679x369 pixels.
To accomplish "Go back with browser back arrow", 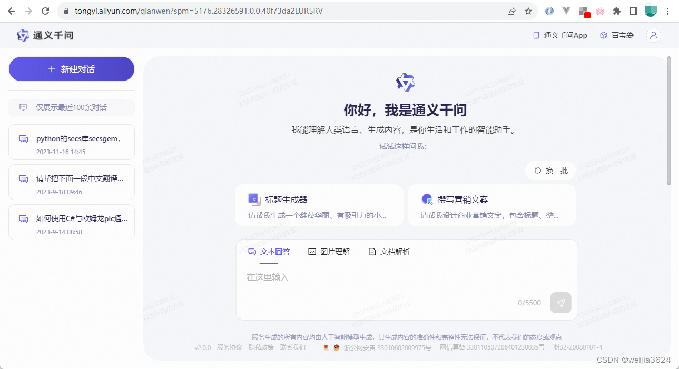I will [x=11, y=11].
